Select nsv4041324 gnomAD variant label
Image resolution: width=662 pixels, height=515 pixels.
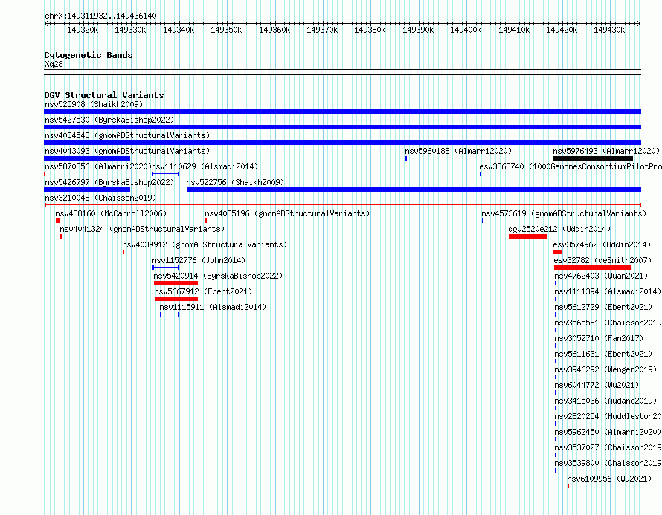coord(142,229)
